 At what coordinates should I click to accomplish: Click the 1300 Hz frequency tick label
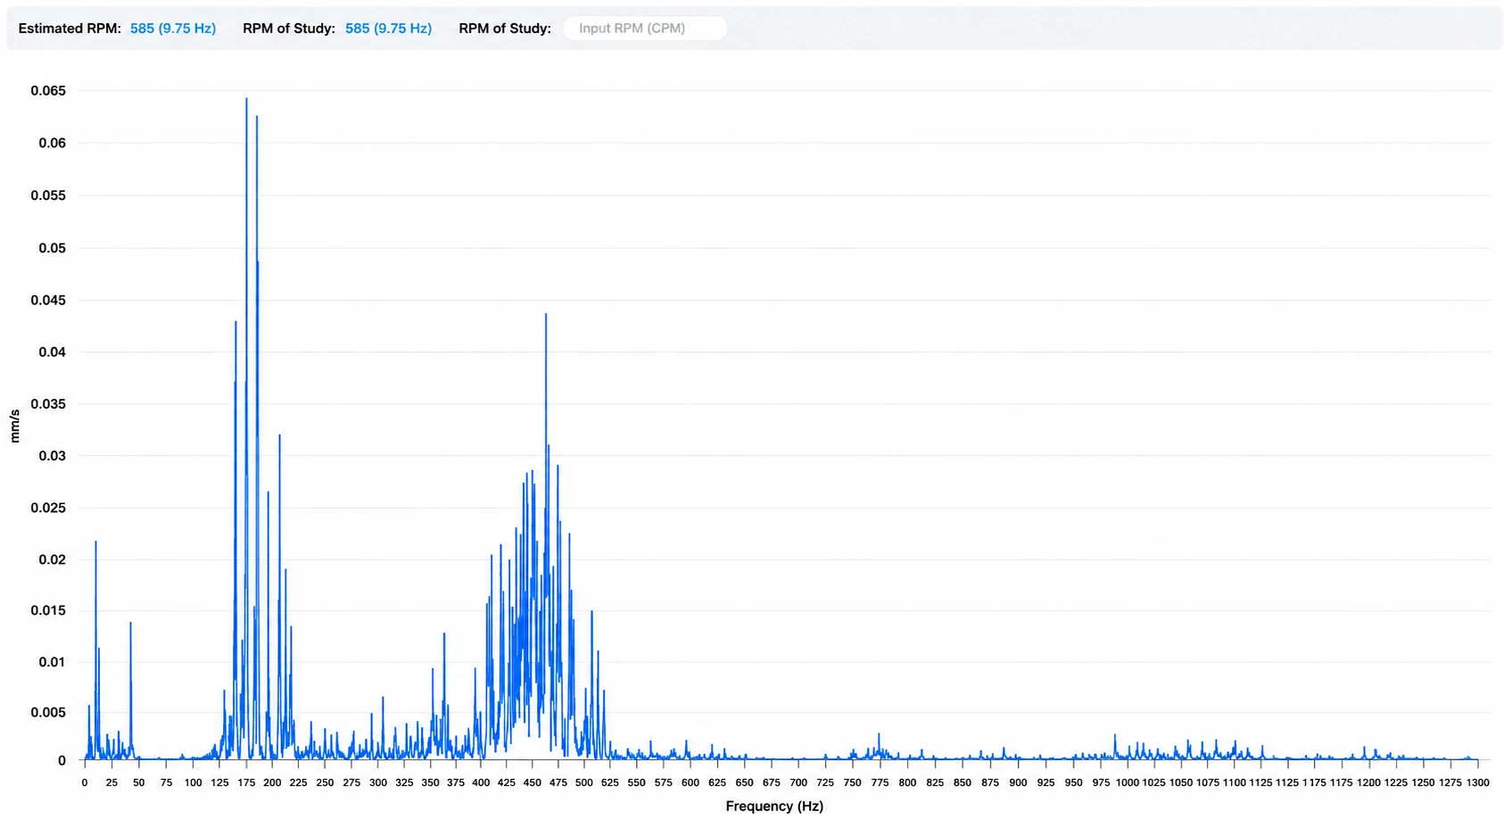pyautogui.click(x=1477, y=783)
